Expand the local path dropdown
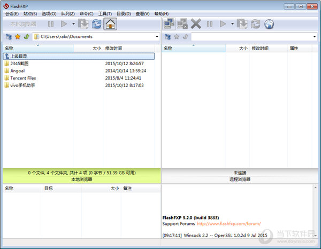 [x=157, y=37]
